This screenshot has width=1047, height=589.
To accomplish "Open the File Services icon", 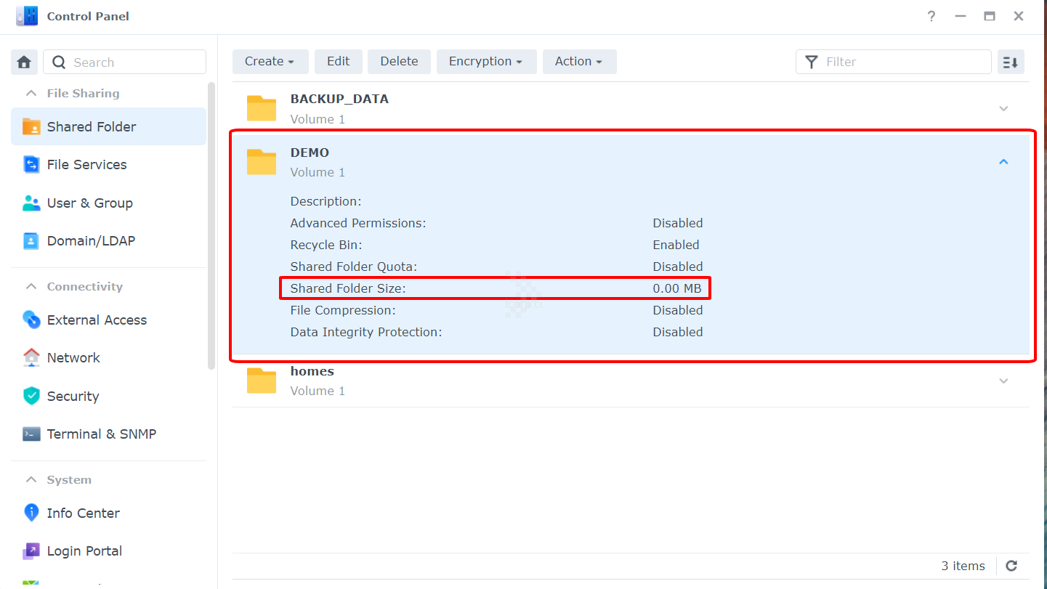I will coord(31,165).
